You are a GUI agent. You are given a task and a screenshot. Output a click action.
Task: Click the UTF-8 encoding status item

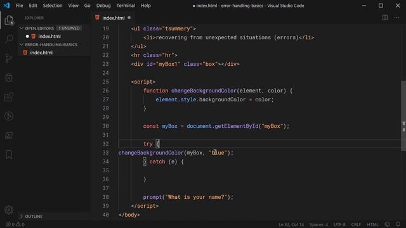tap(339, 224)
